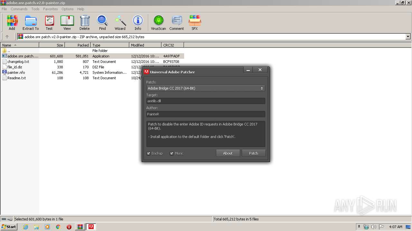Run VirusScan toolbar icon
This screenshot has height=231, width=412.
(x=158, y=22)
